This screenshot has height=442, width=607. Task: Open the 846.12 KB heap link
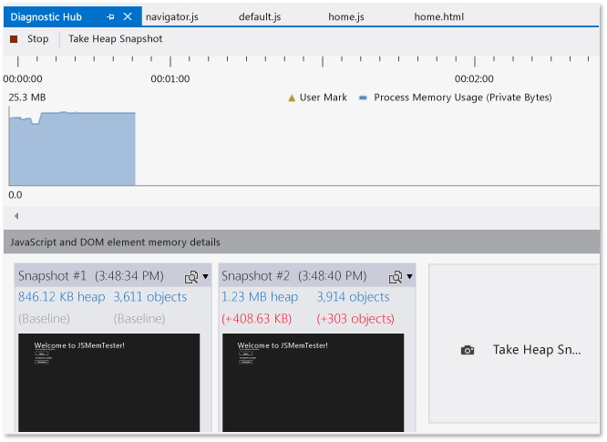62,297
